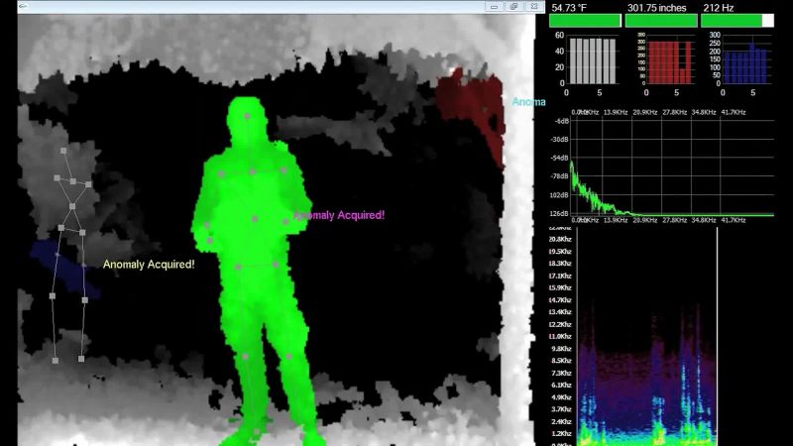Click the 9.8Khz spectrogram label
The image size is (793, 446).
[x=561, y=349]
